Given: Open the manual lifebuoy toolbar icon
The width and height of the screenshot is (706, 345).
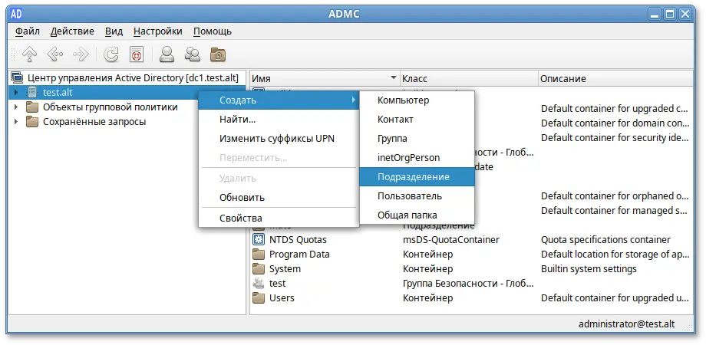Looking at the screenshot, I should pyautogui.click(x=137, y=54).
